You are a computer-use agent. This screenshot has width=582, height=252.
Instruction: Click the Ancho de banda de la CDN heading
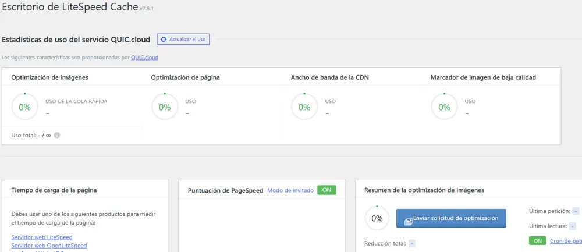330,77
